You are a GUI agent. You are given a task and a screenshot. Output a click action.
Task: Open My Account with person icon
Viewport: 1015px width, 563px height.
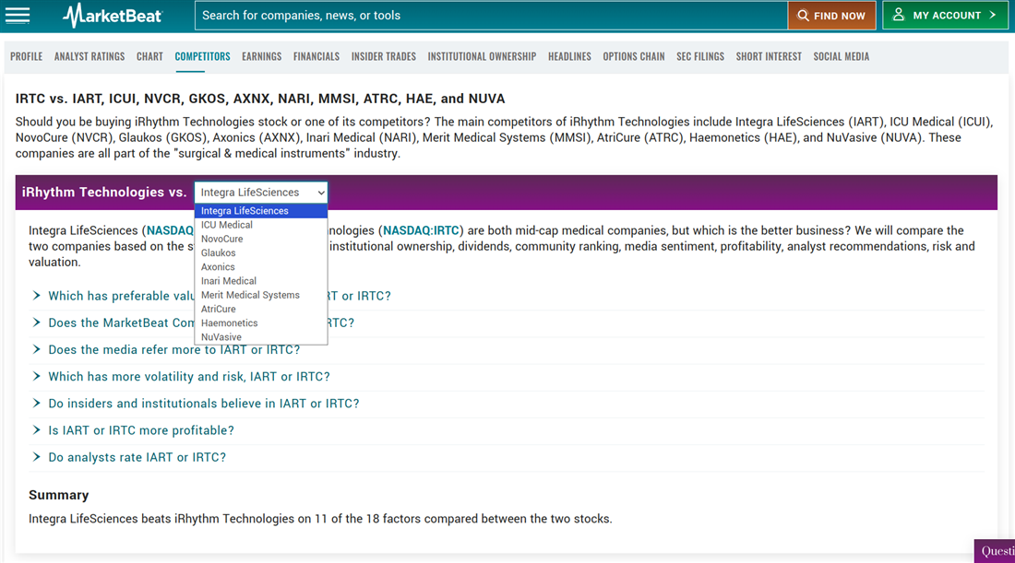point(945,16)
